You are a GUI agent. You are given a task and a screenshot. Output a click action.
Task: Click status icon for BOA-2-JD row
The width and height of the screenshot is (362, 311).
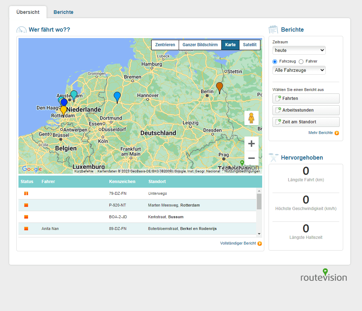[x=26, y=217]
